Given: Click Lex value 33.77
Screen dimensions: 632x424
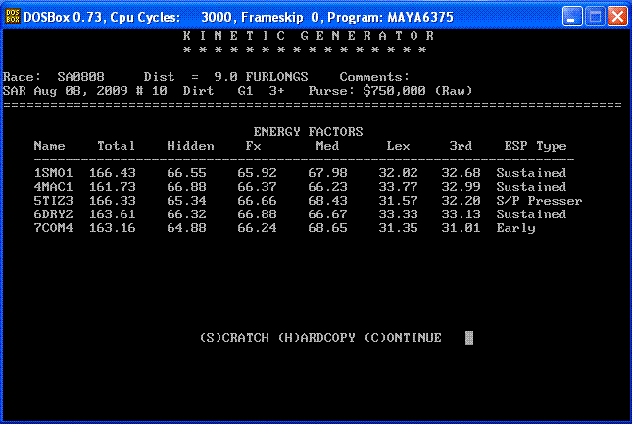Looking at the screenshot, I should click(398, 187).
